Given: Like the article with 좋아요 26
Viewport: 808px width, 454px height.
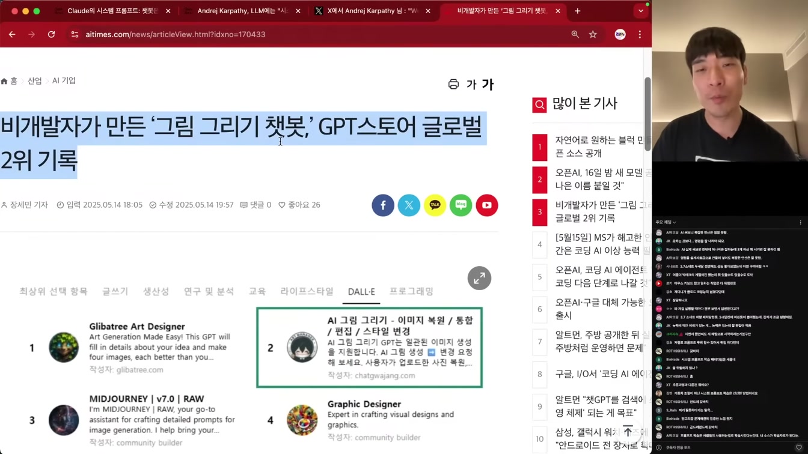Looking at the screenshot, I should click(x=299, y=205).
